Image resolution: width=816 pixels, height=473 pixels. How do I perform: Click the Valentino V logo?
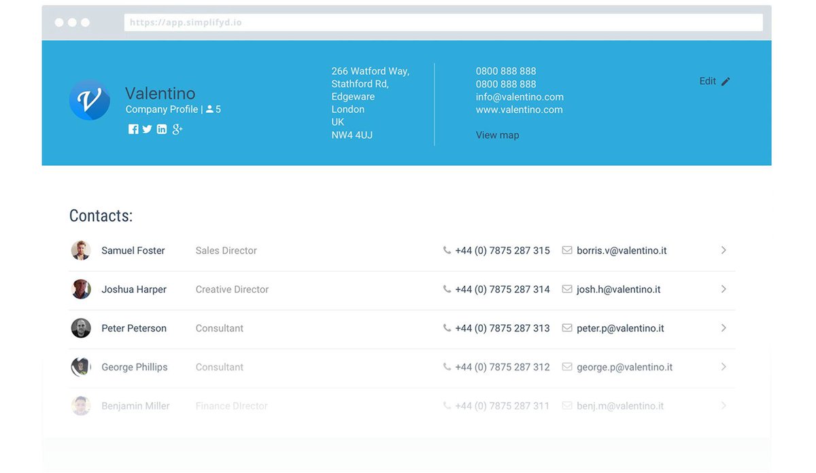click(x=90, y=100)
